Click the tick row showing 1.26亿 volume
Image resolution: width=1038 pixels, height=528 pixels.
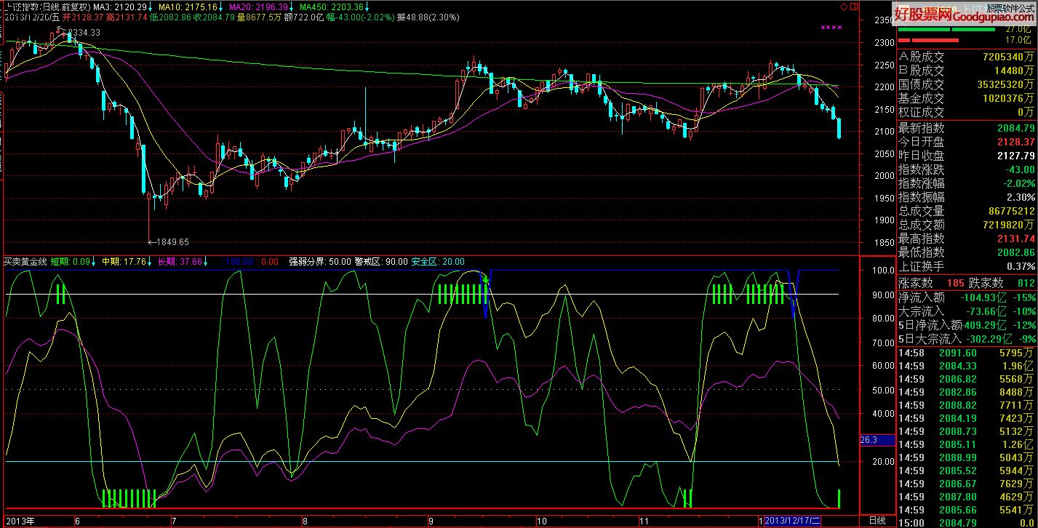click(967, 444)
